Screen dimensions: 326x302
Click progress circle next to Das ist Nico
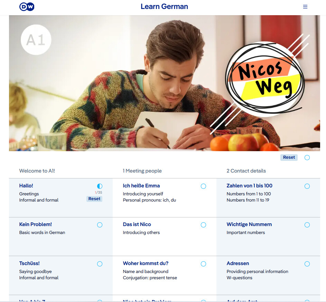pyautogui.click(x=203, y=225)
